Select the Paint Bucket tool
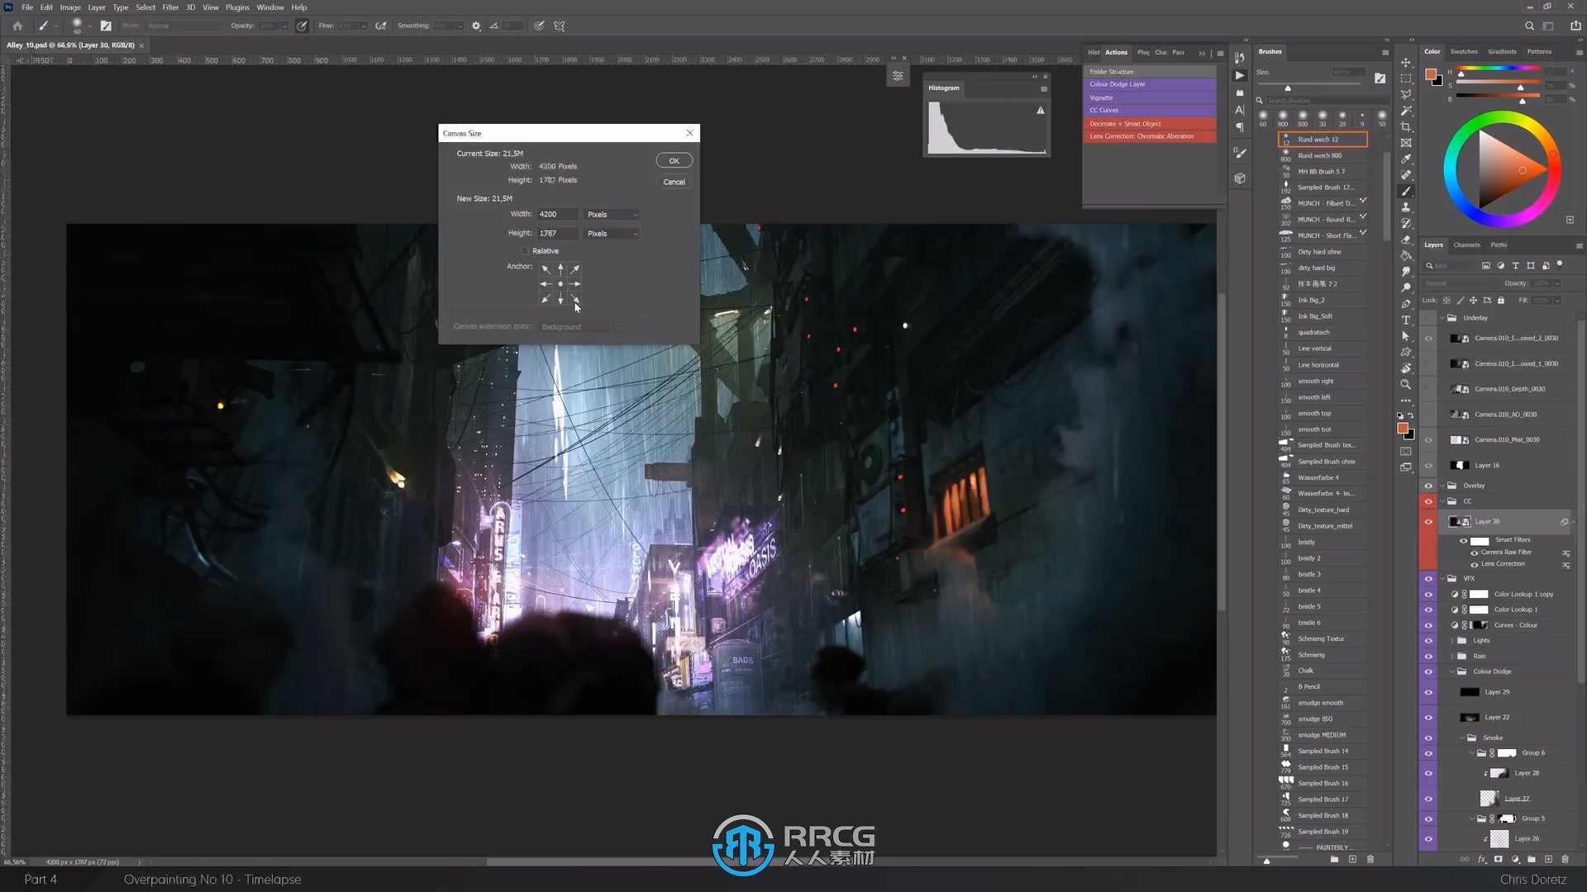This screenshot has height=892, width=1587. pyautogui.click(x=1405, y=256)
